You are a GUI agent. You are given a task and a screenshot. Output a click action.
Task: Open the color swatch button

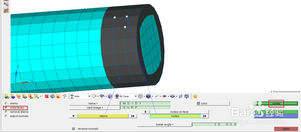pyautogui.click(x=213, y=103)
